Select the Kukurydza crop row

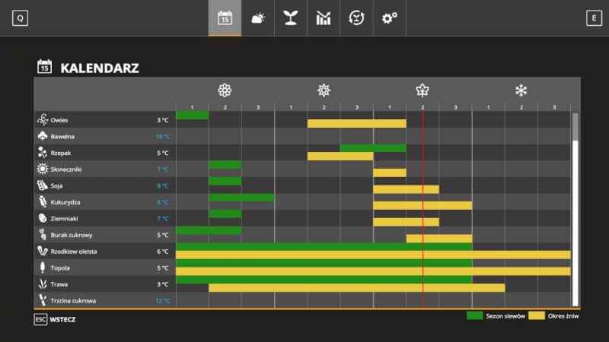click(303, 202)
